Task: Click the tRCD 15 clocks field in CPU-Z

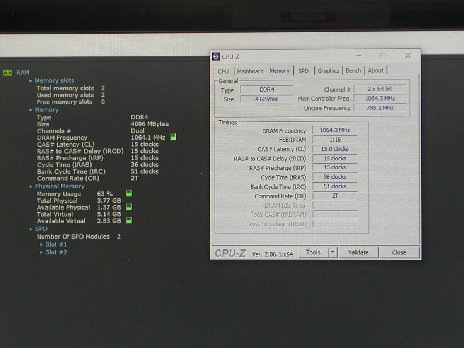Action: (x=335, y=158)
